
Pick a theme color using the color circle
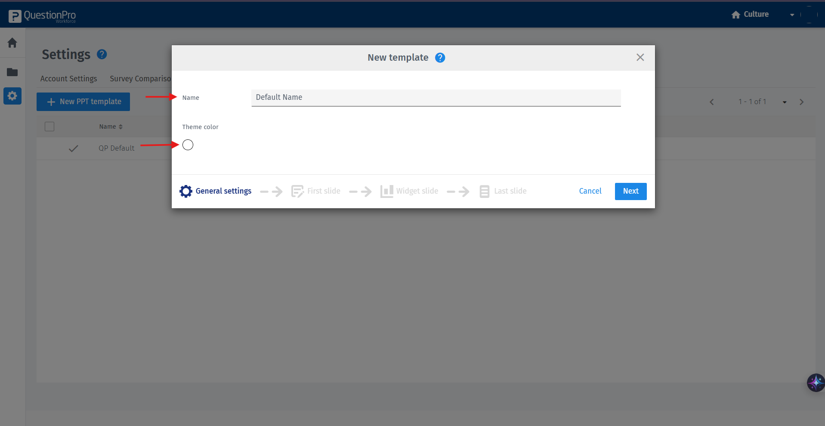[187, 145]
